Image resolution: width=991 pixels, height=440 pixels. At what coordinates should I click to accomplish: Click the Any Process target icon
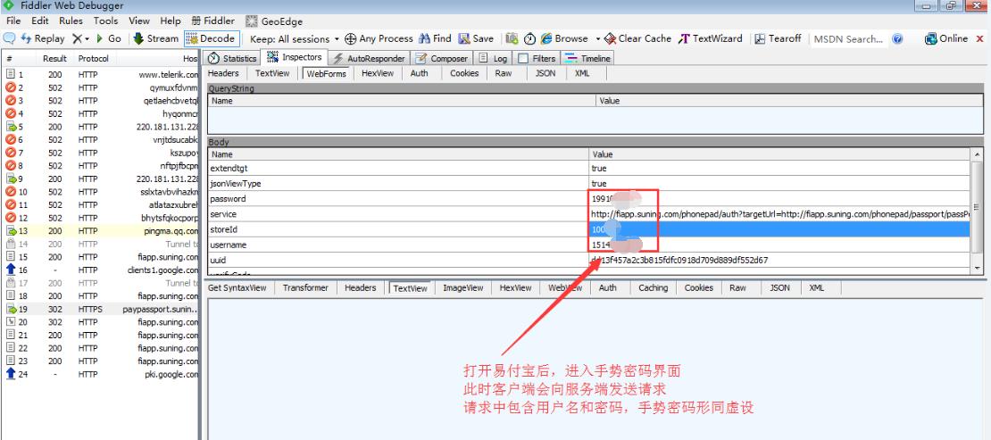tap(350, 38)
